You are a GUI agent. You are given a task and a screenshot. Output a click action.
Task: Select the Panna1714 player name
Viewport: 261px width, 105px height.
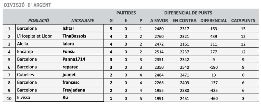coord(74,59)
